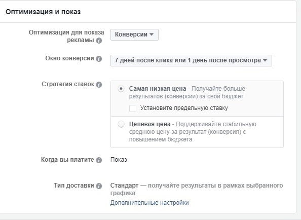The height and width of the screenshot is (220, 301).
Task: Click info icon next to Когда вы платите
Action: click(99, 160)
